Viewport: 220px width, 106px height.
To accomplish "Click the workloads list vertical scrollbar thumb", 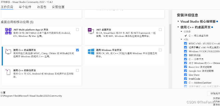I will coord(170,39).
